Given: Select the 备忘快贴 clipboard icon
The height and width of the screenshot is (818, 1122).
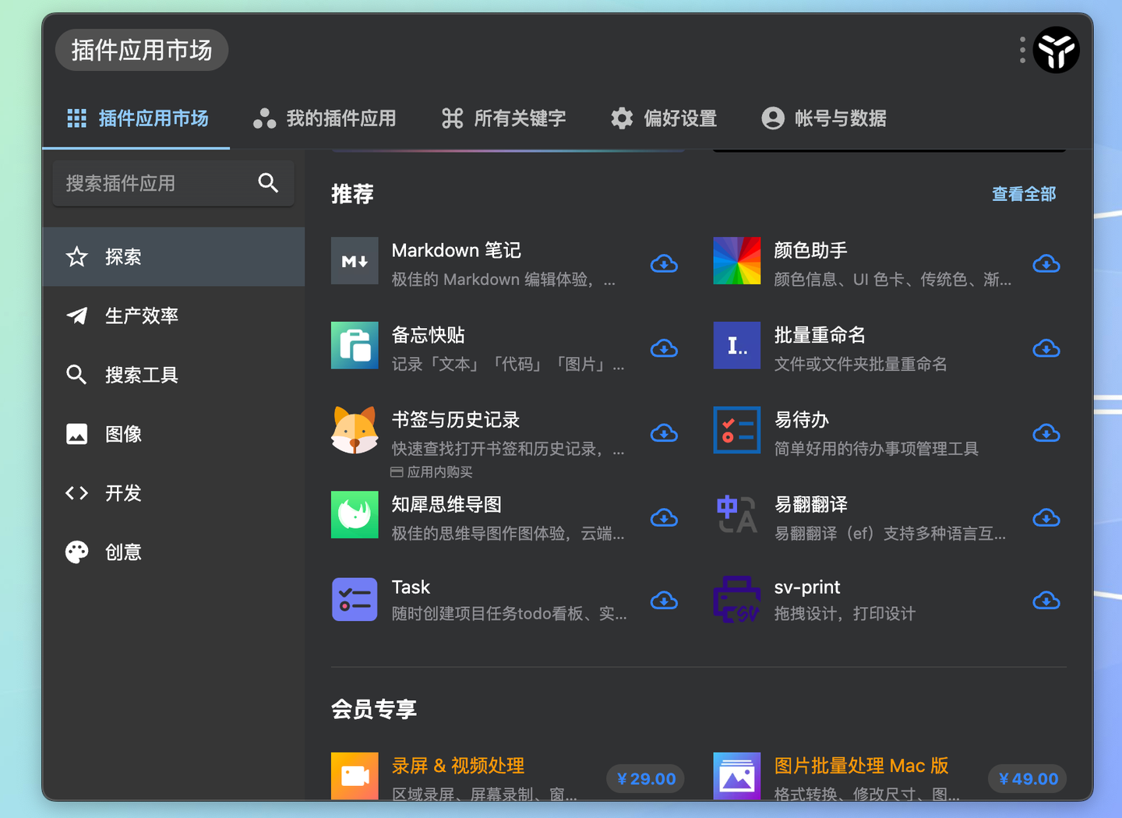Looking at the screenshot, I should click(x=355, y=345).
